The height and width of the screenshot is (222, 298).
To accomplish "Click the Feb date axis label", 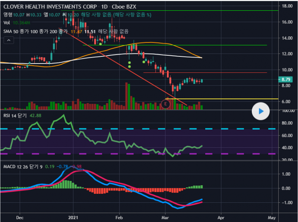I will pyautogui.click(x=119, y=218).
